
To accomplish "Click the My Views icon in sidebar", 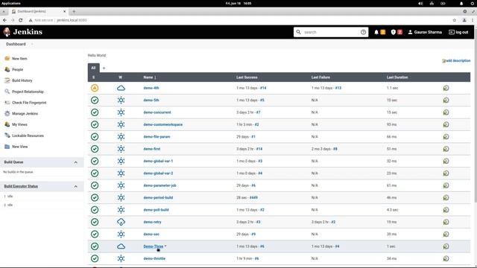I will tap(7, 124).
